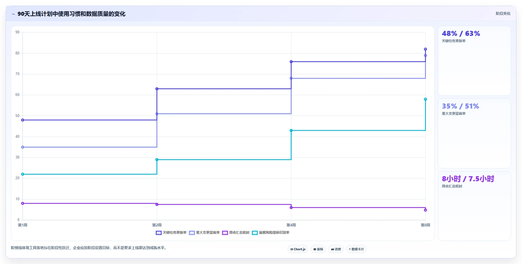This screenshot has height=264, width=522.
Task: Select the 关键任务更新率 point at 第2周
Action: pyautogui.click(x=157, y=89)
